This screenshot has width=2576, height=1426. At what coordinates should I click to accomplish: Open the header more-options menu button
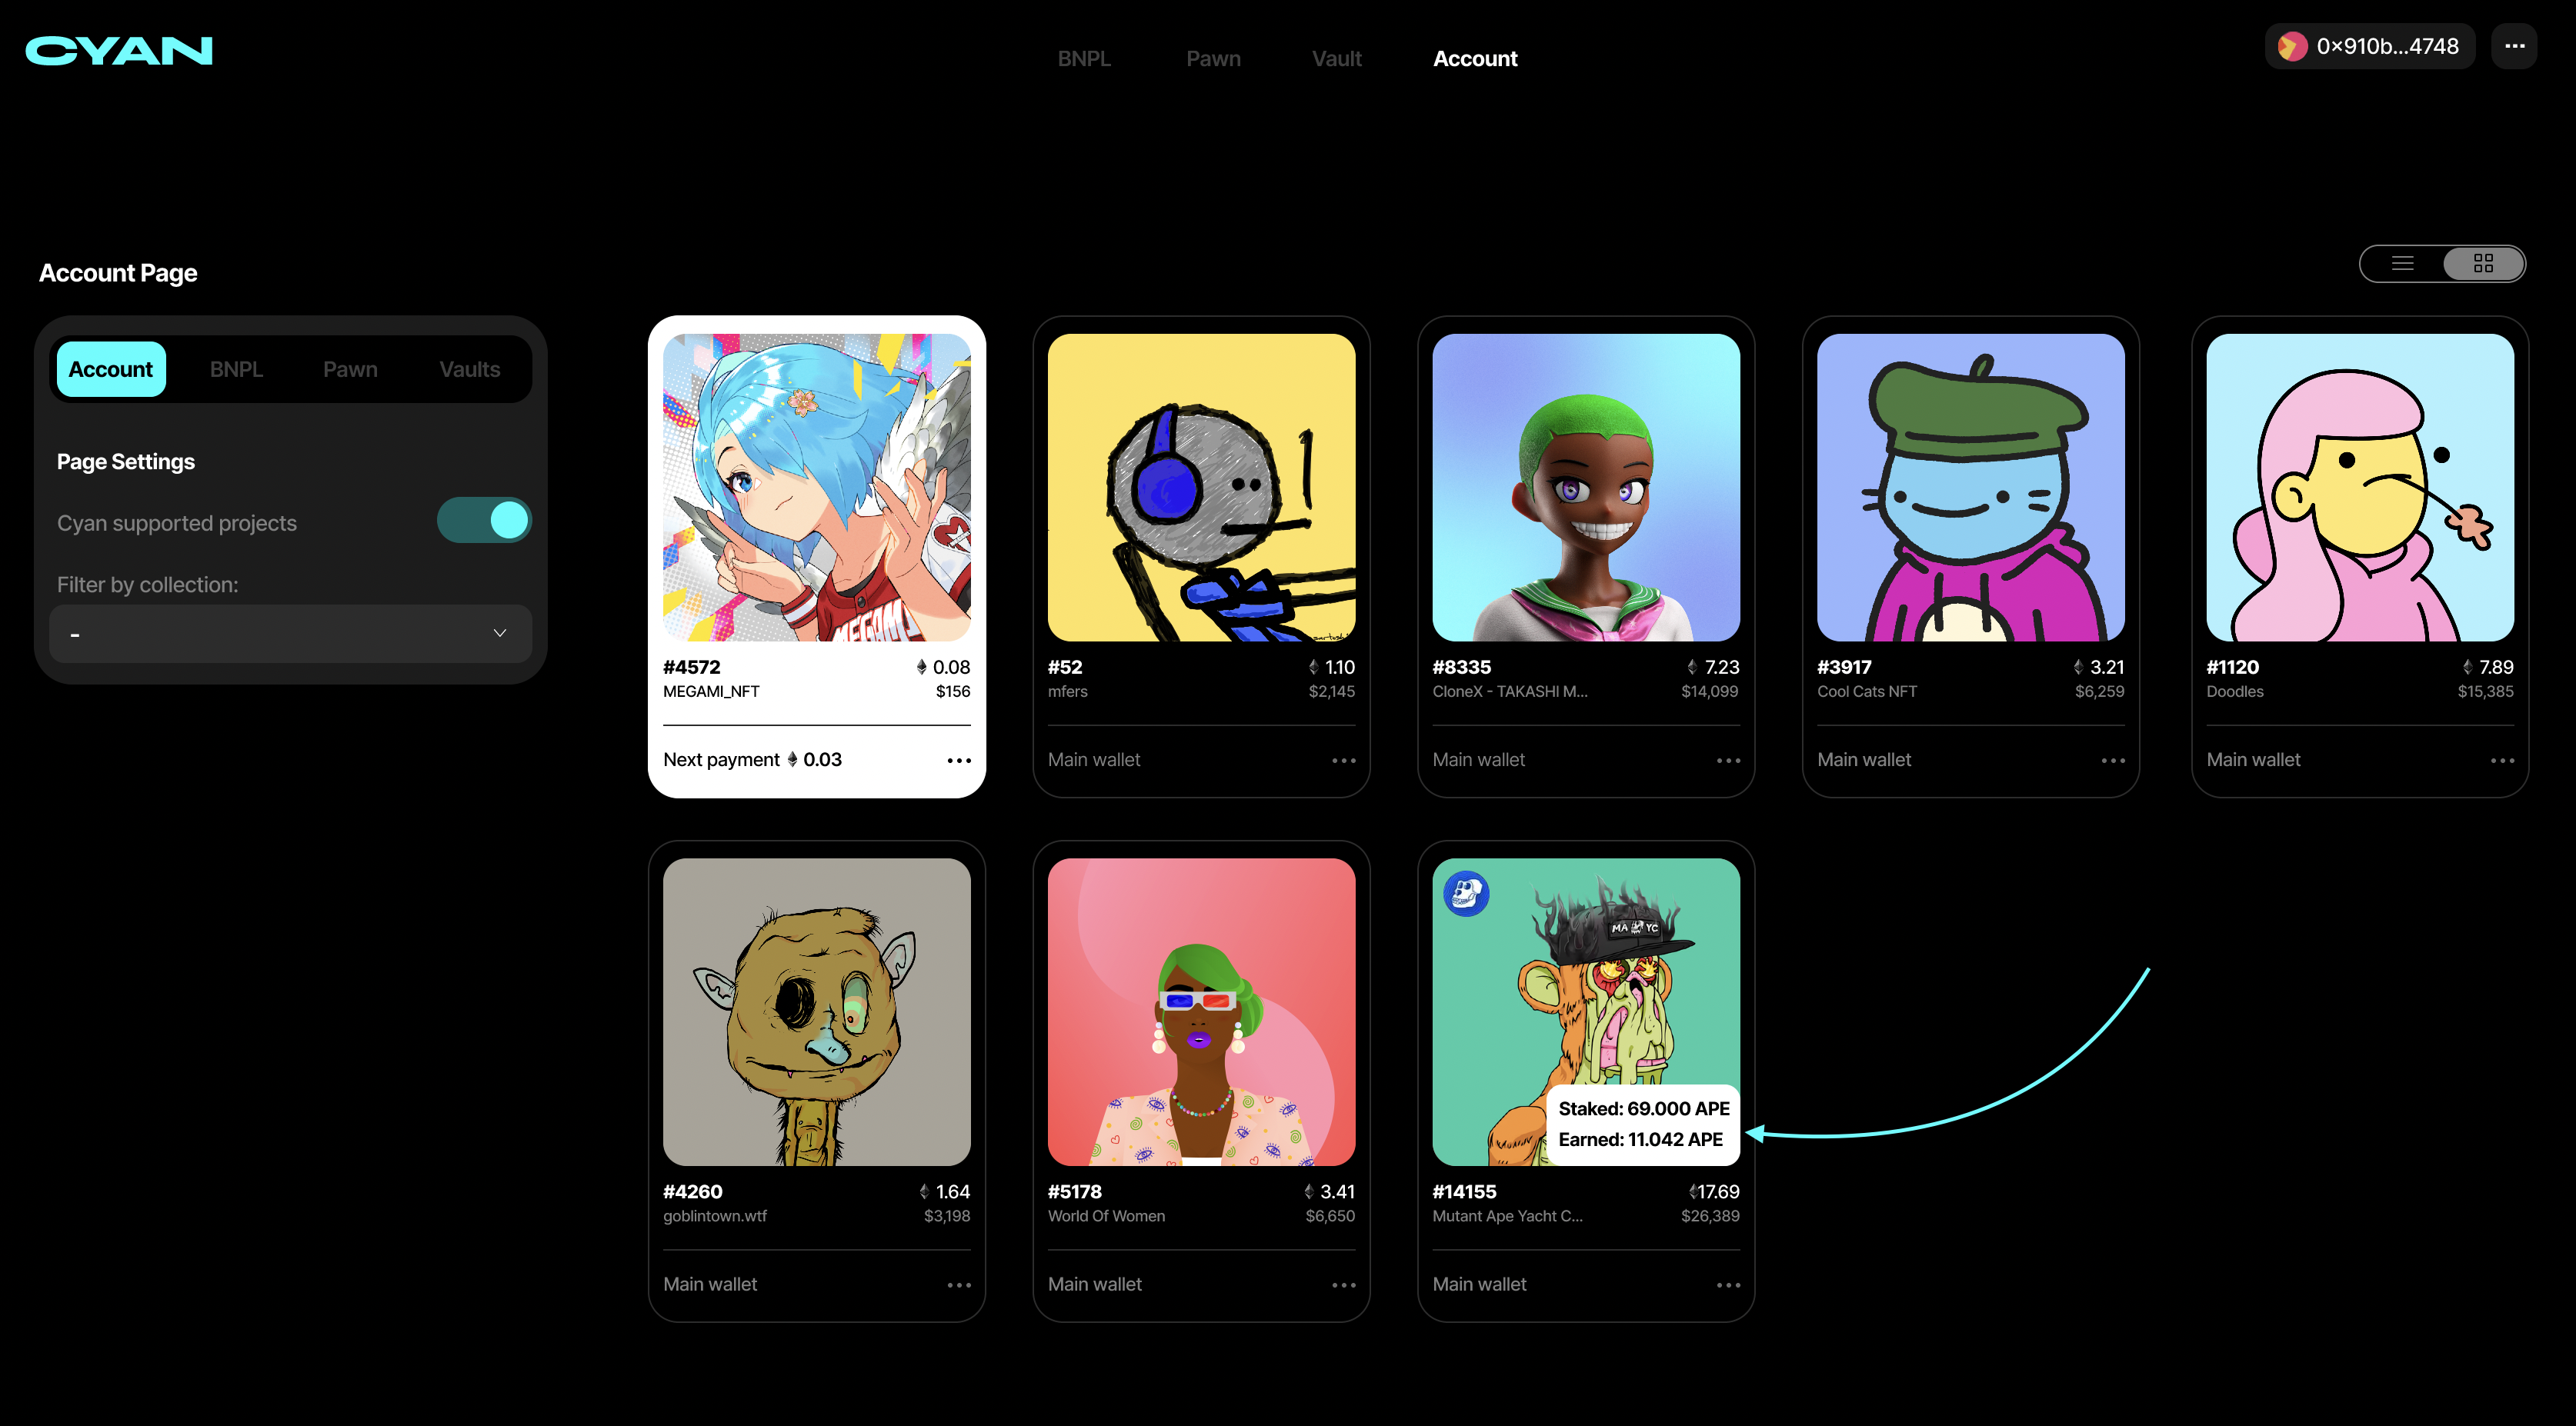(x=2513, y=46)
